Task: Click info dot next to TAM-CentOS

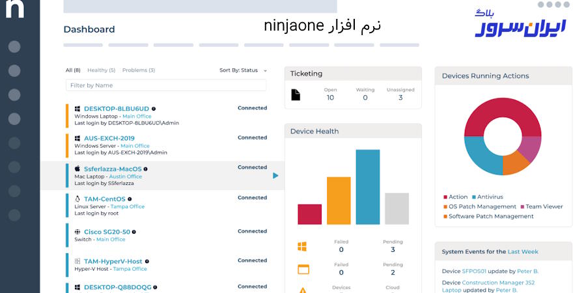Action: pyautogui.click(x=130, y=199)
